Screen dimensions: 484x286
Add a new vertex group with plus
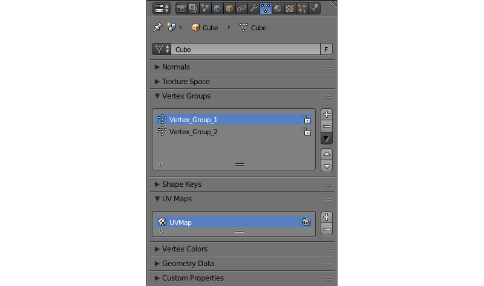(327, 114)
